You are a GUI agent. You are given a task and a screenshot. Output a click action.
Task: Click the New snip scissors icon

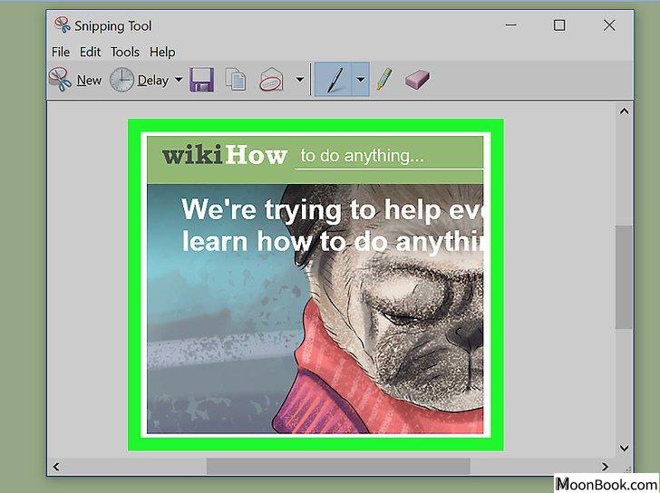point(60,79)
